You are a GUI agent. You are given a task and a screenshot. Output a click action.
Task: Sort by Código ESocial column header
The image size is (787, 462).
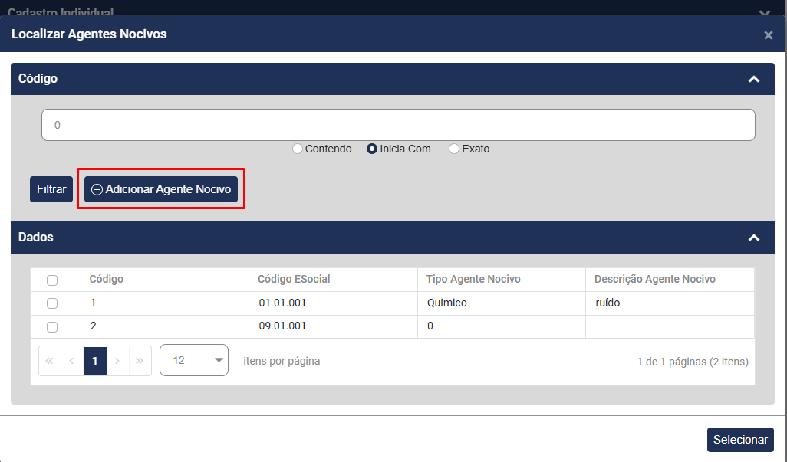(x=294, y=279)
